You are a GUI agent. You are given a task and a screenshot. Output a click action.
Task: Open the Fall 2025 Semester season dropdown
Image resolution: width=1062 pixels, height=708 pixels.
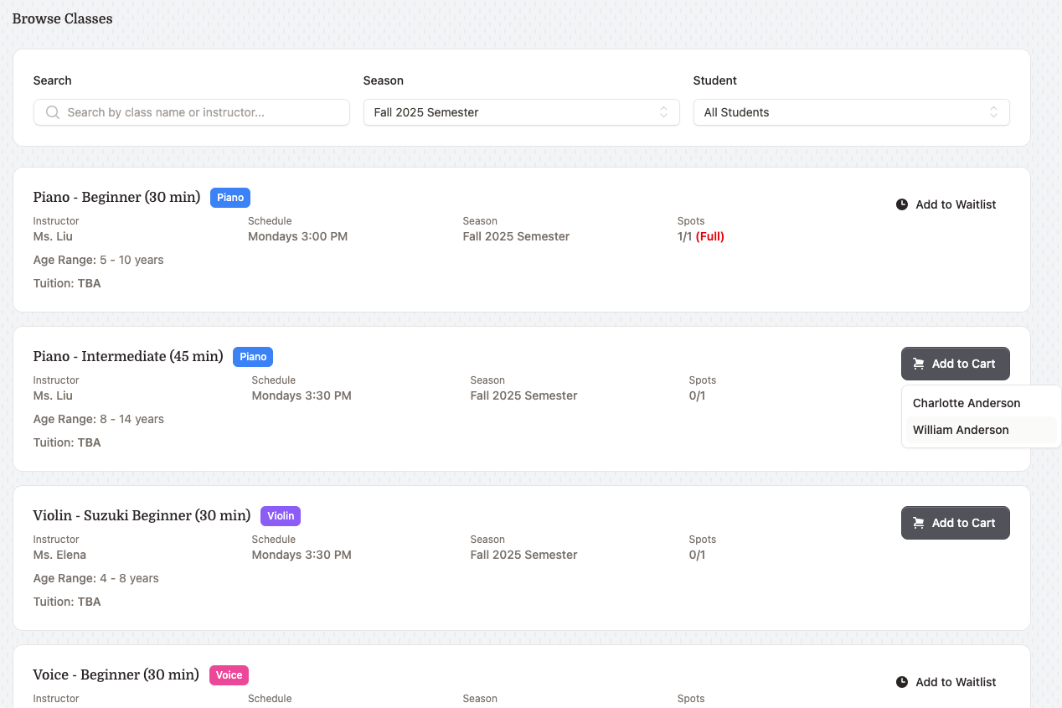point(520,112)
